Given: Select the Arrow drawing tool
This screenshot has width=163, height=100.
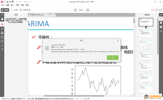Looking at the screenshot, I should (2, 50).
